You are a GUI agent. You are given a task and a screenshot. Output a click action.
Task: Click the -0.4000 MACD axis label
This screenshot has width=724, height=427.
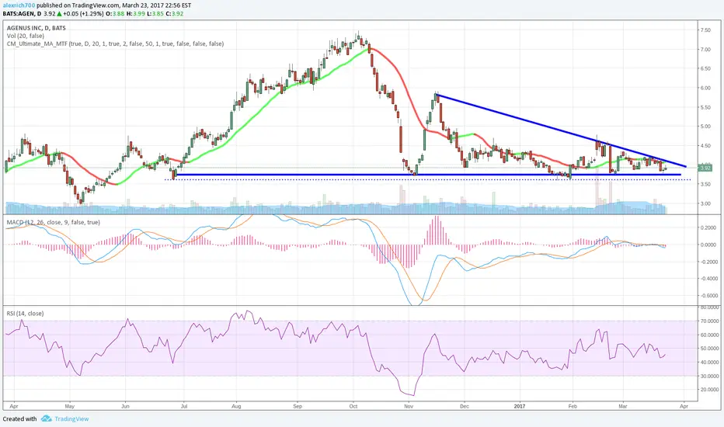point(708,279)
